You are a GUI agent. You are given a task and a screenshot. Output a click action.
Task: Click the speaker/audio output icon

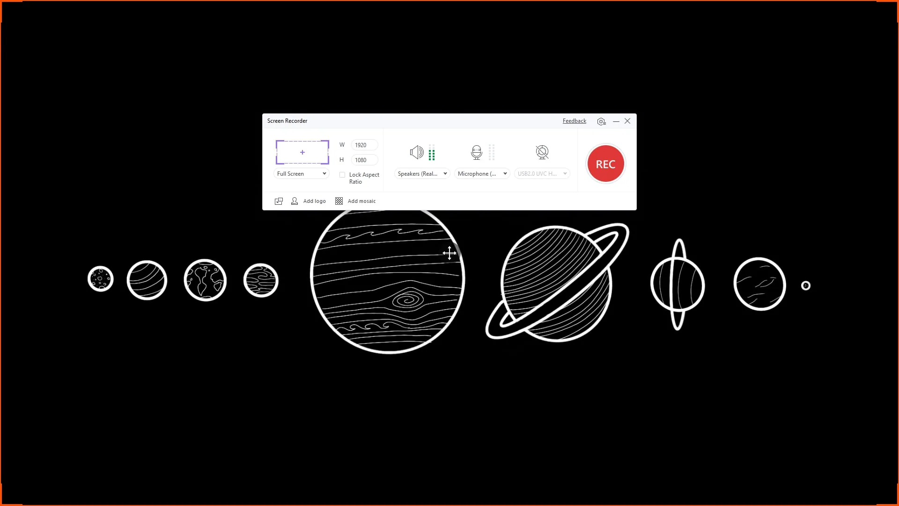pyautogui.click(x=416, y=152)
